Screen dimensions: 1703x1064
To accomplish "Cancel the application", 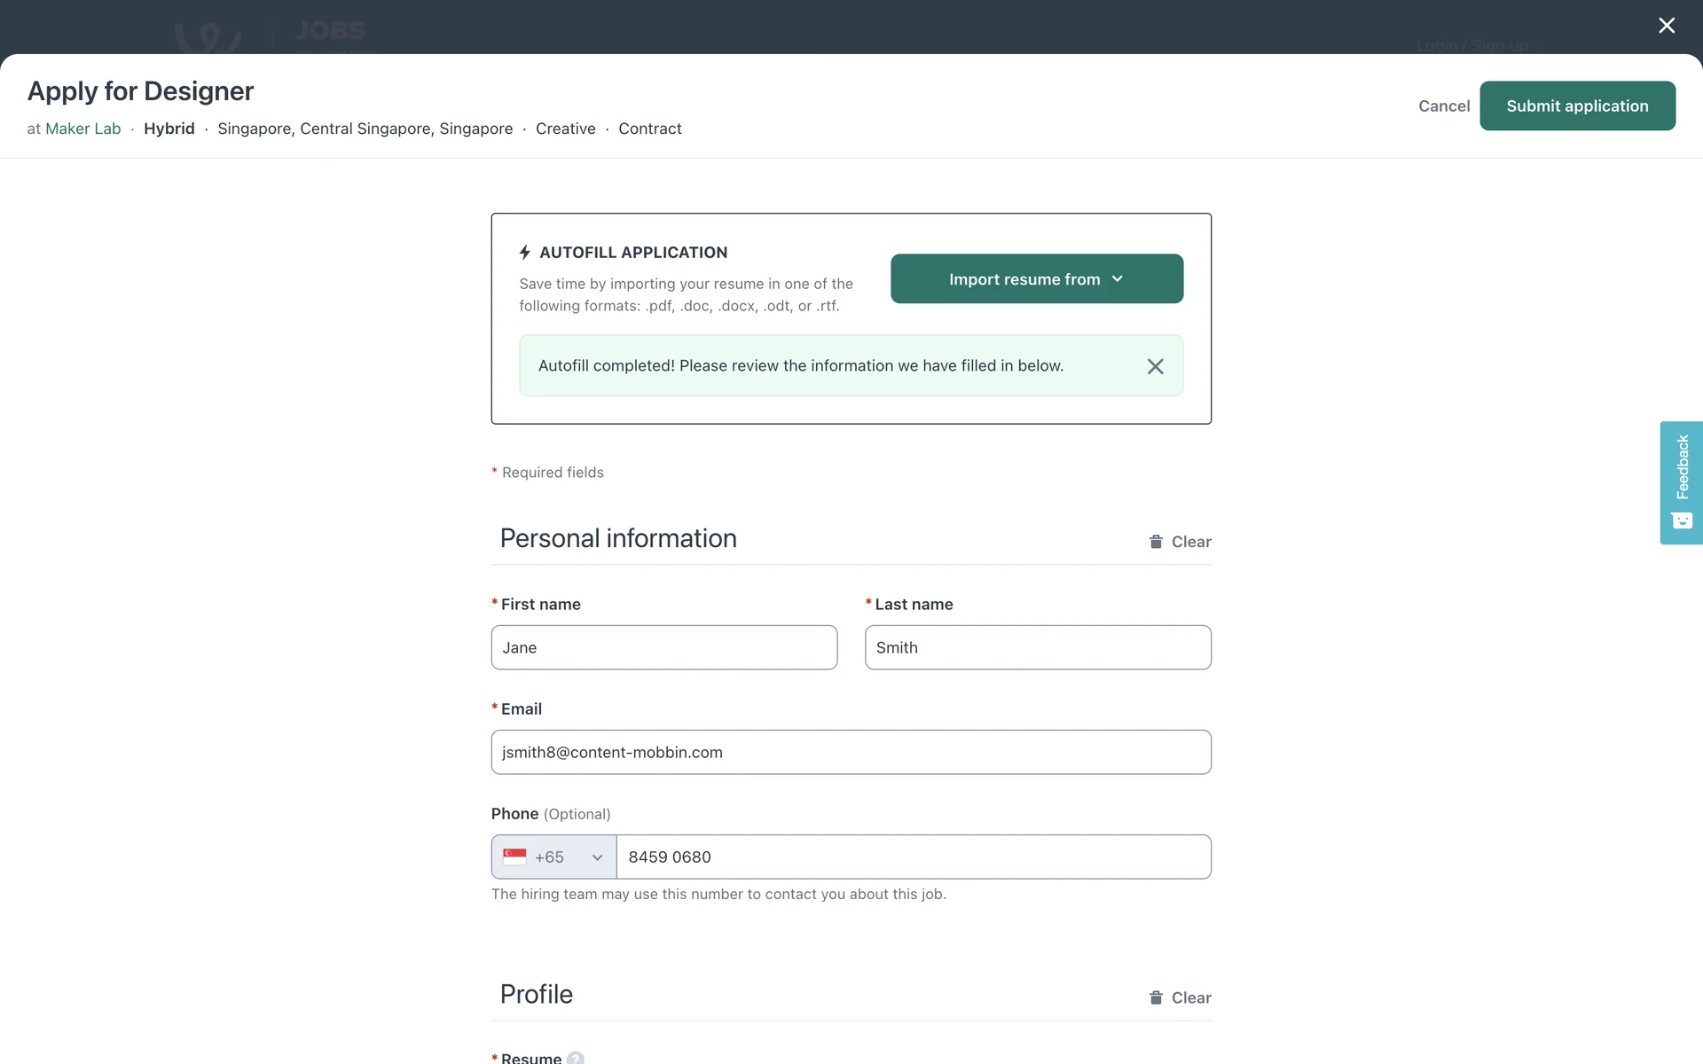I will coord(1443,106).
